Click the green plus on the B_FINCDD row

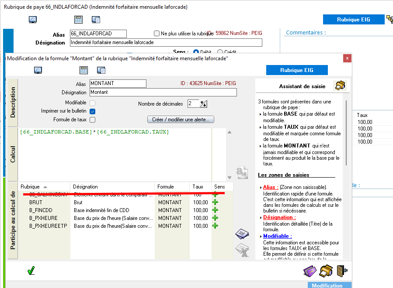(215, 210)
